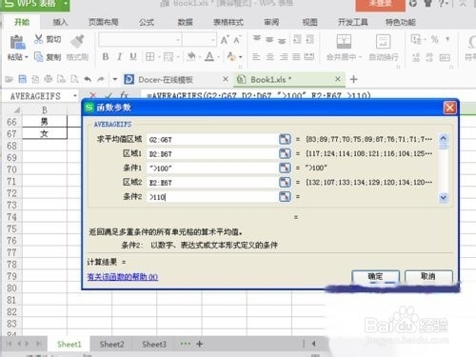476x357 pixels.
Task: Click the 条件1 input field
Action: [x=211, y=169]
